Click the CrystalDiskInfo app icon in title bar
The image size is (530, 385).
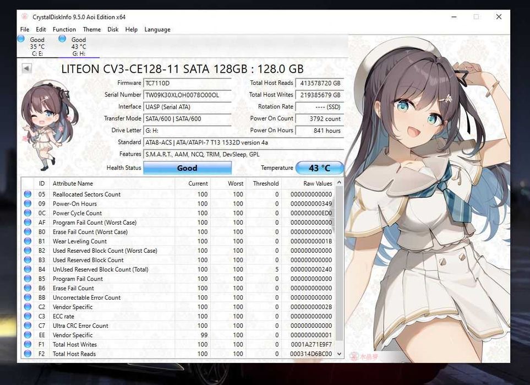(x=24, y=17)
